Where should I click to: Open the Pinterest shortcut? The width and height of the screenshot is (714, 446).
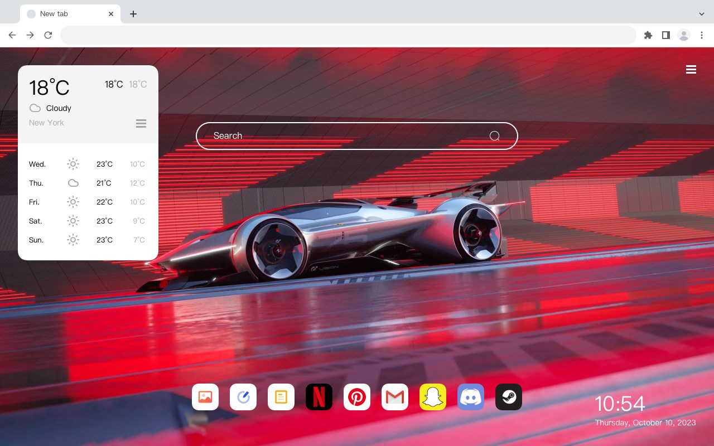[357, 397]
